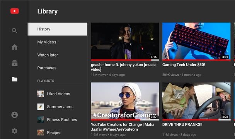Select the History menu item
The height and width of the screenshot is (139, 235).
58,29
